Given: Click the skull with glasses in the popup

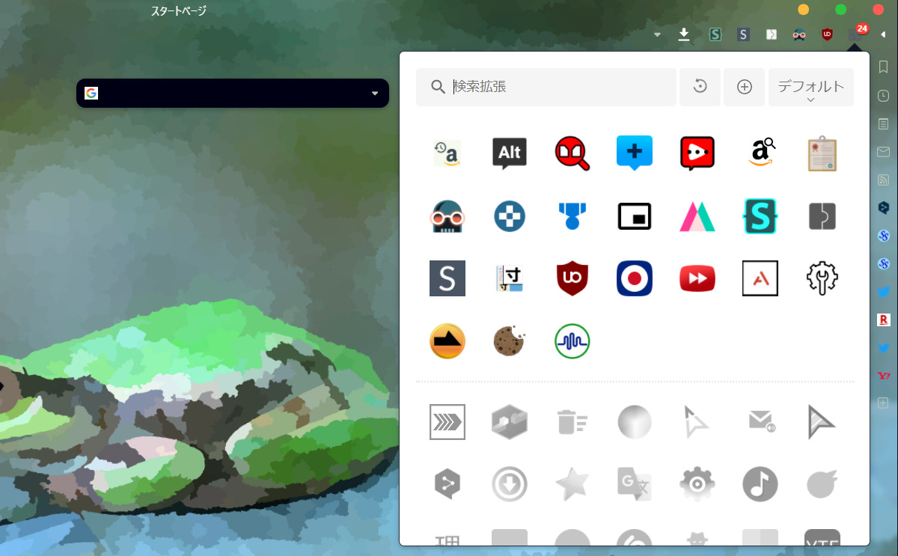Looking at the screenshot, I should [448, 216].
